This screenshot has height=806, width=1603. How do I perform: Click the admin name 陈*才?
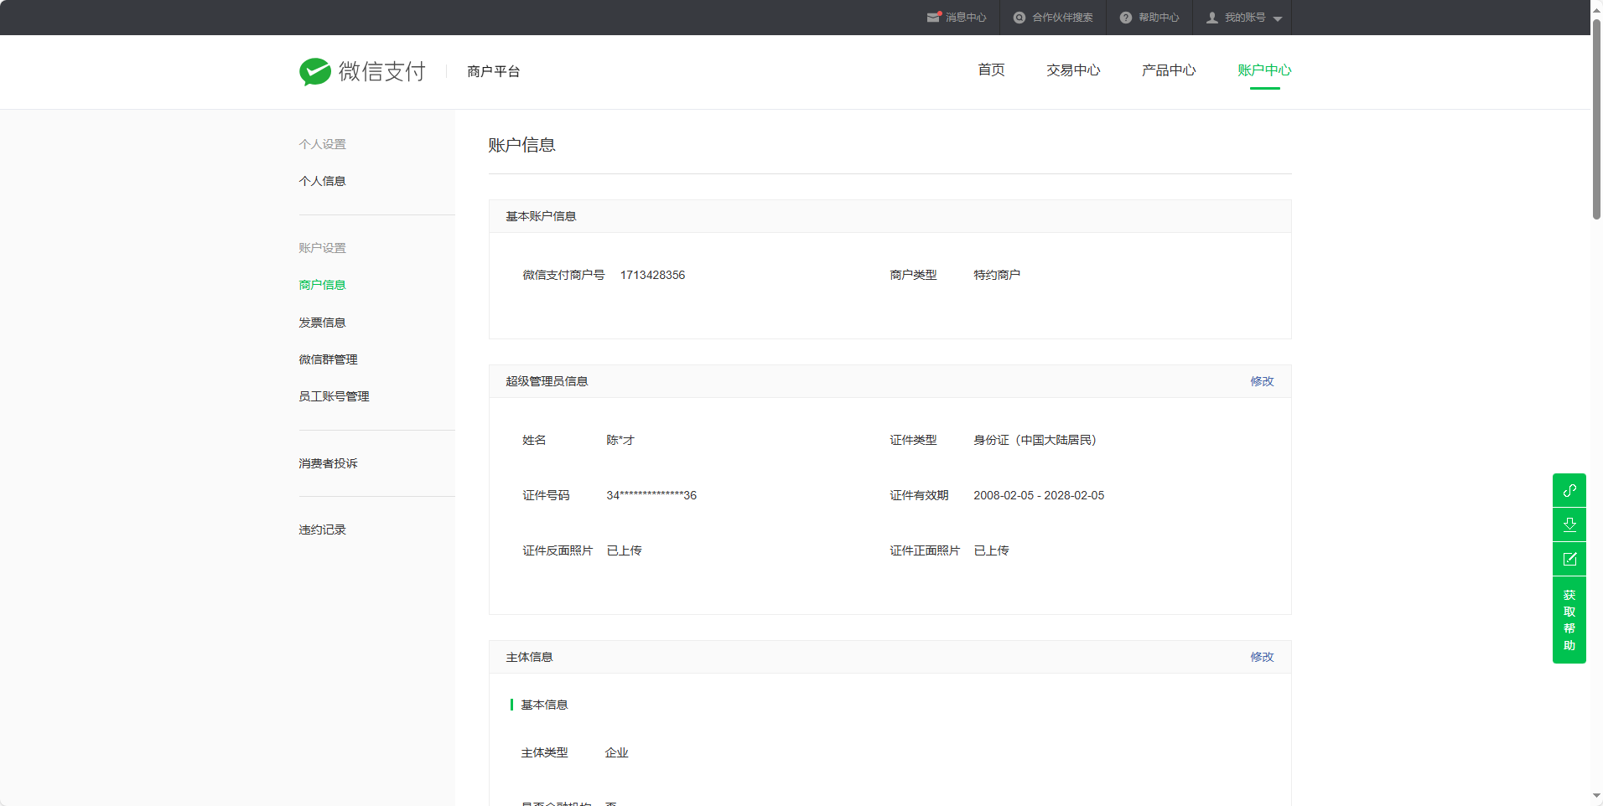pyautogui.click(x=620, y=440)
